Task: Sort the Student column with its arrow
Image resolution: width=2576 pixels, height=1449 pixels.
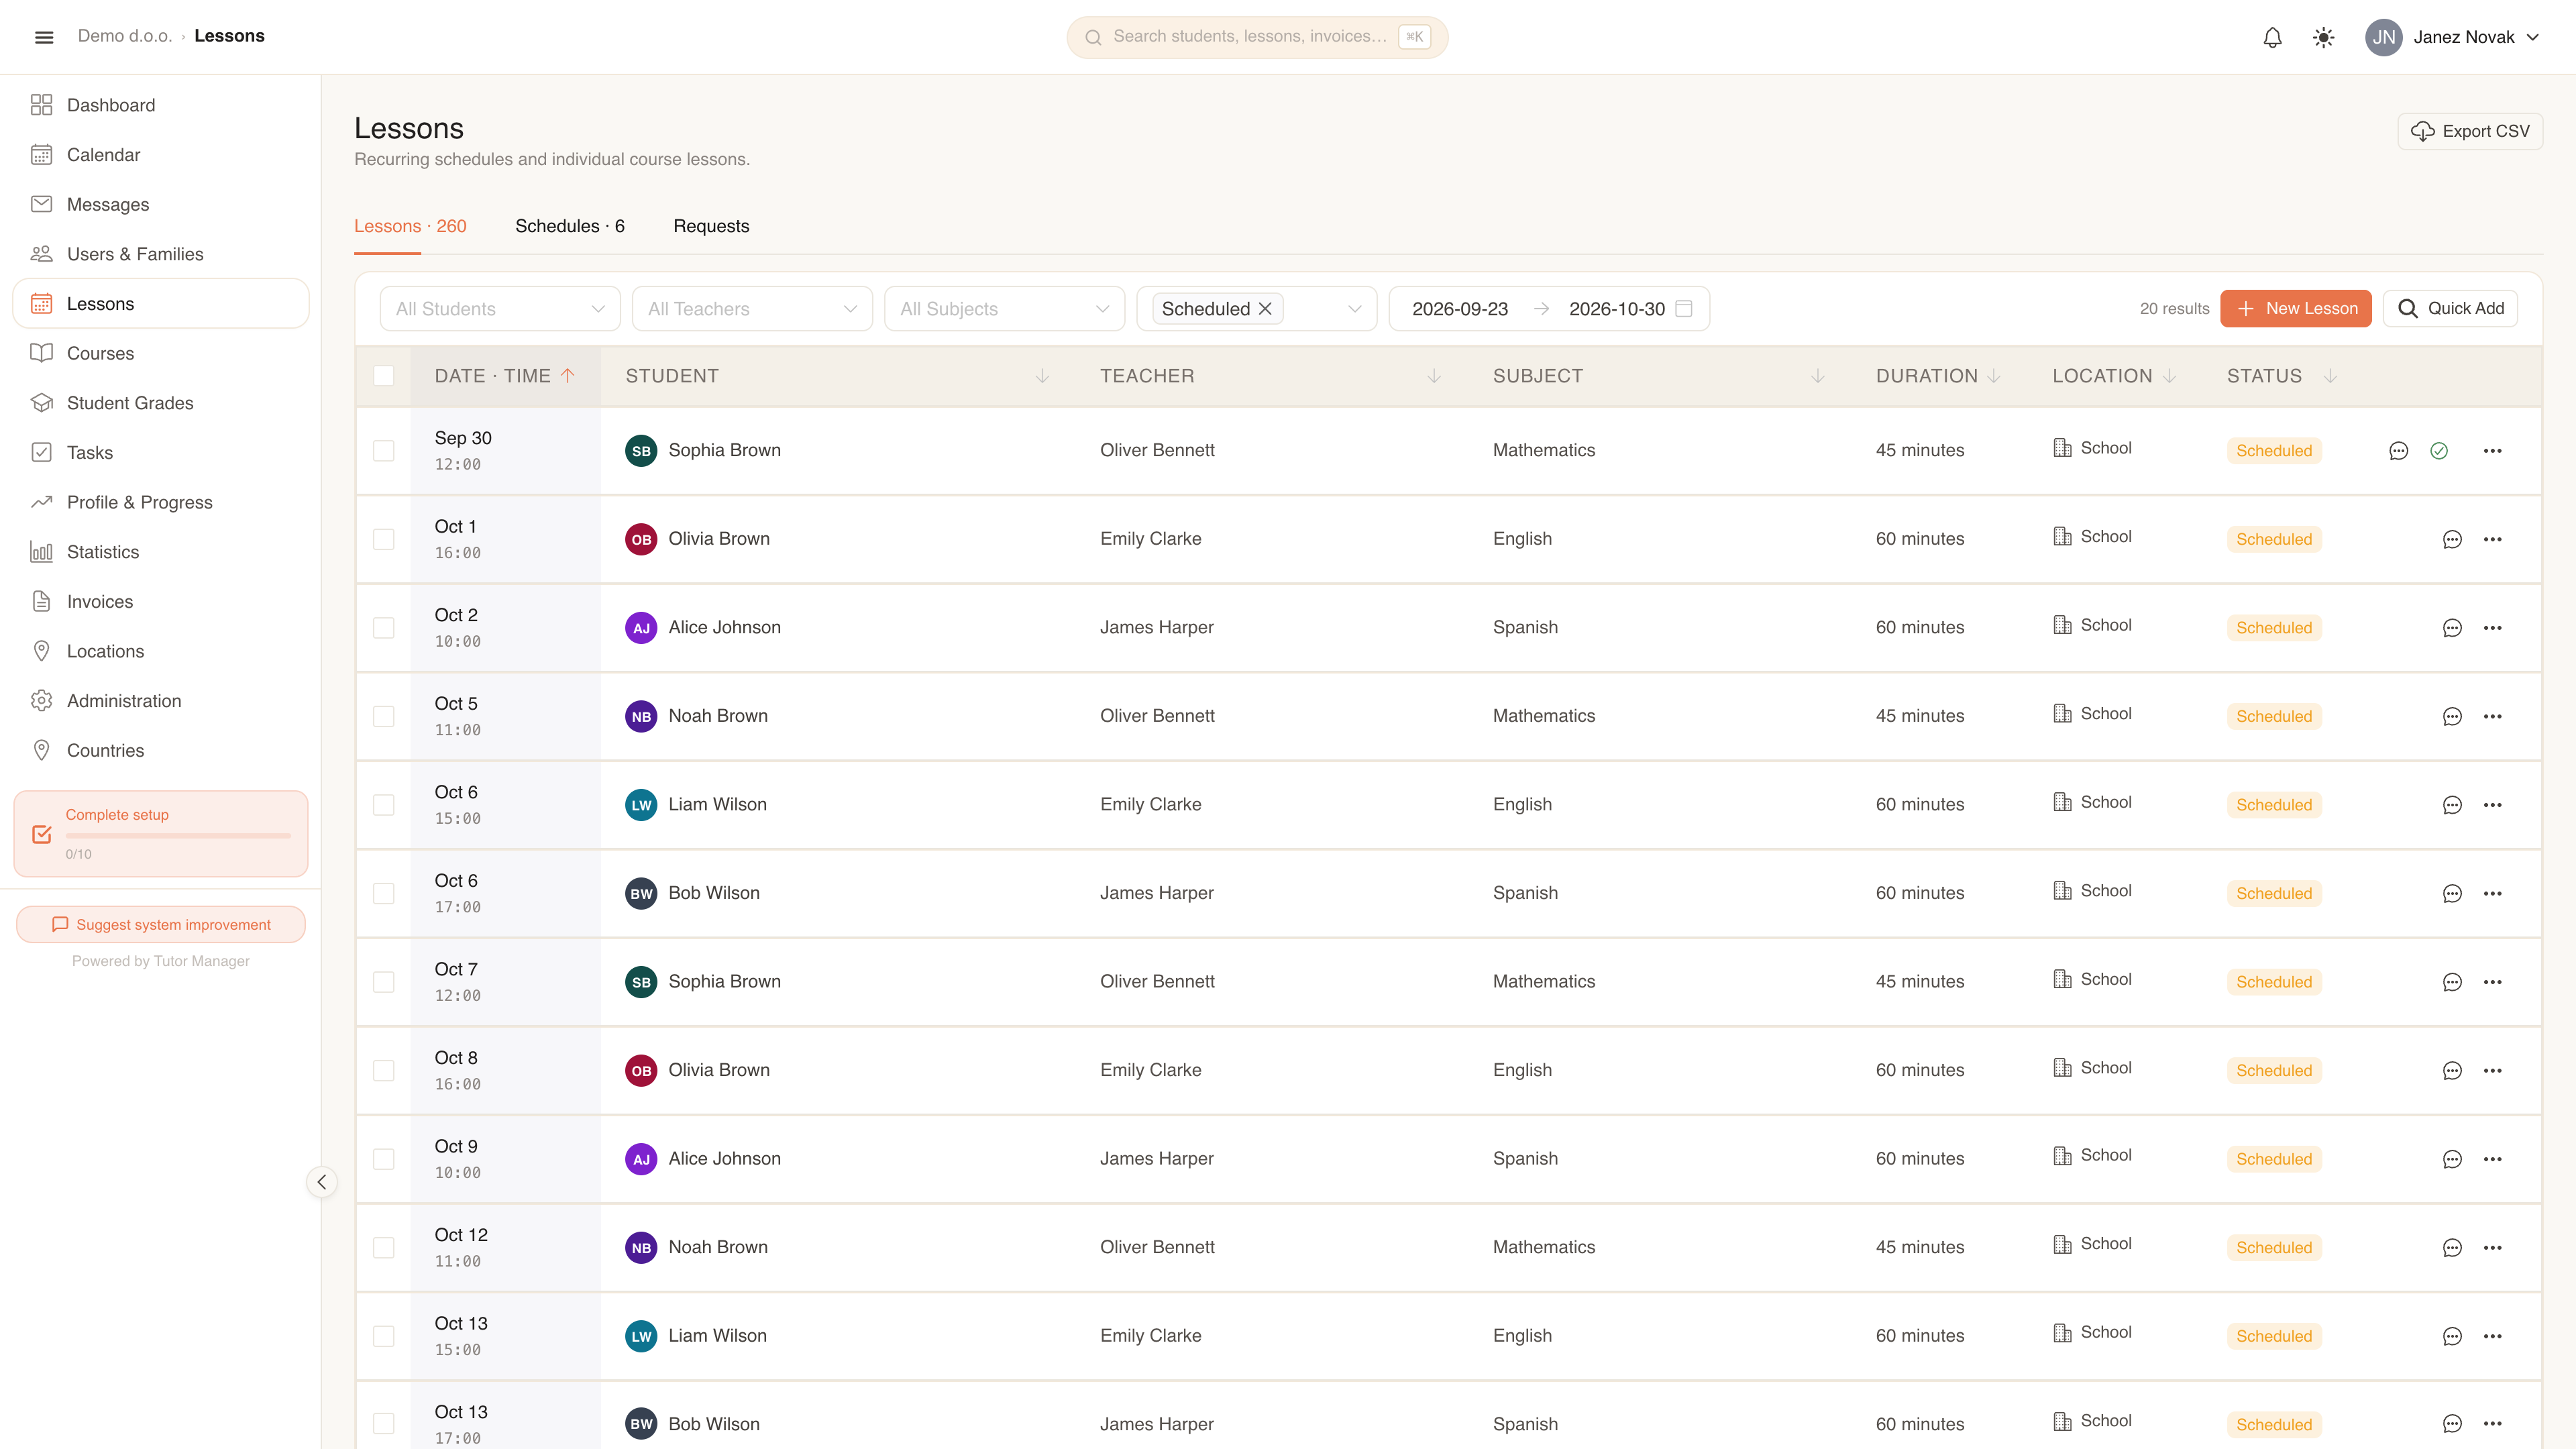Action: (1042, 376)
